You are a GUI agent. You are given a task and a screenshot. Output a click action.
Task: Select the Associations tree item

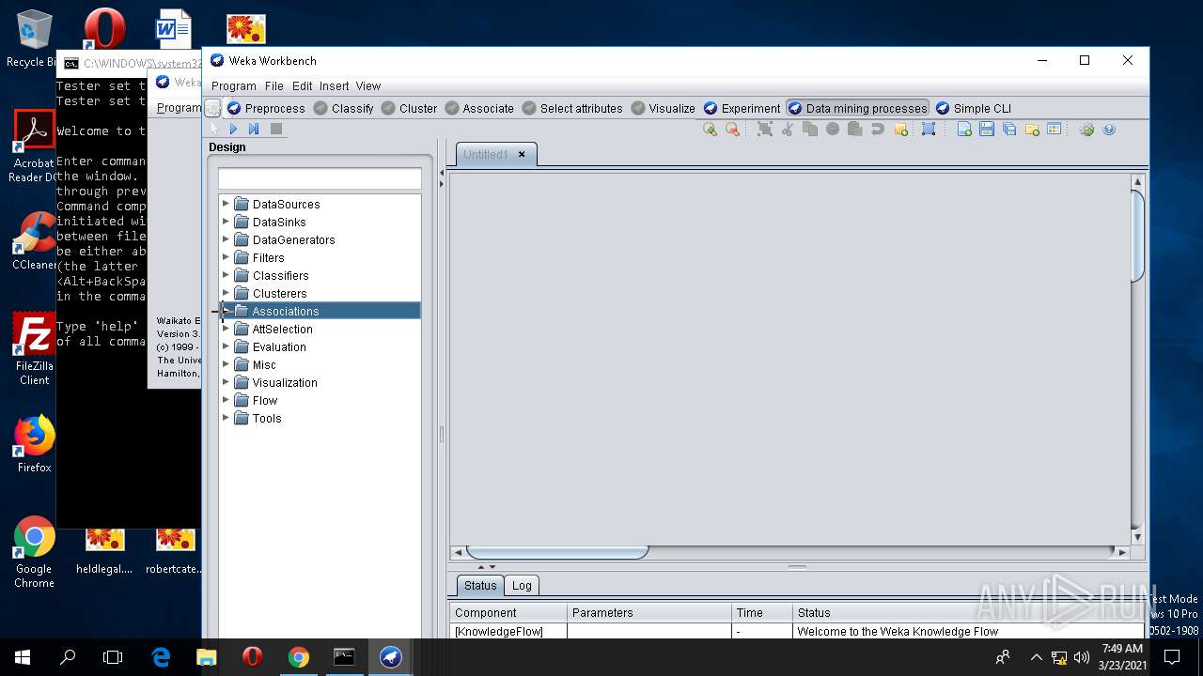(x=286, y=311)
